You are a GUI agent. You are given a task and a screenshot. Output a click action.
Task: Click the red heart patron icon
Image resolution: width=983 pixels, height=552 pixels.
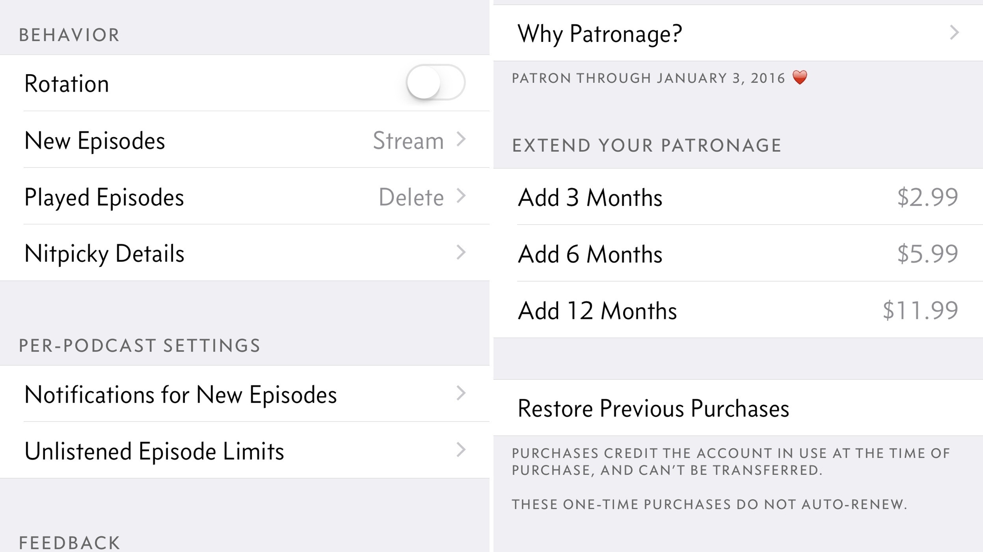coord(800,78)
